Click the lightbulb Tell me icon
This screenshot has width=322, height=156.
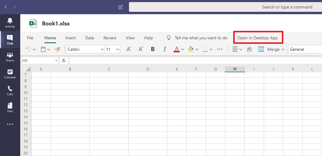pyautogui.click(x=169, y=38)
